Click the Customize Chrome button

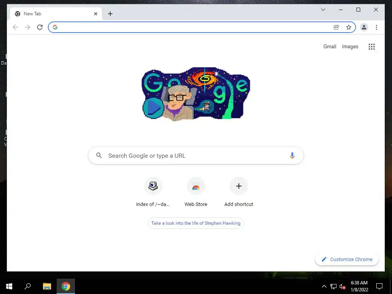tap(347, 259)
